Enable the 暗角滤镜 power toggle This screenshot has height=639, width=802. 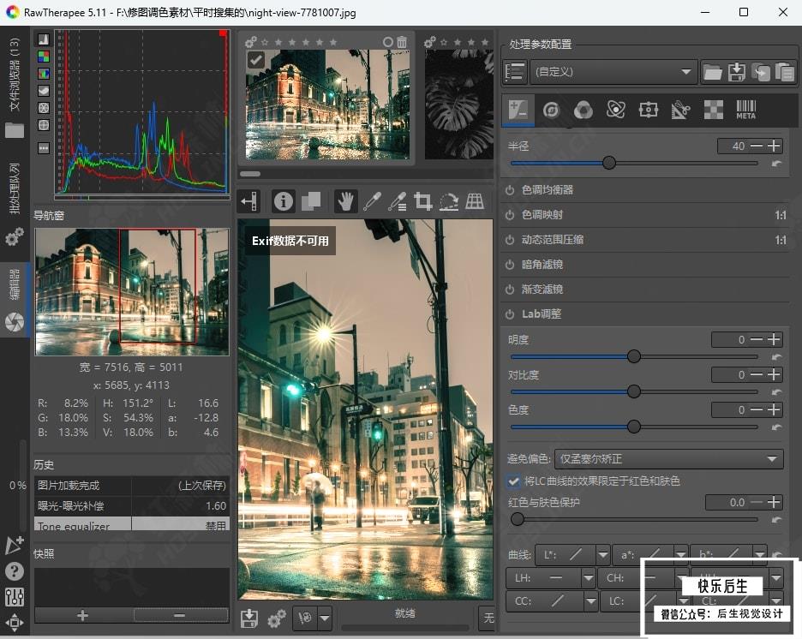click(x=510, y=265)
